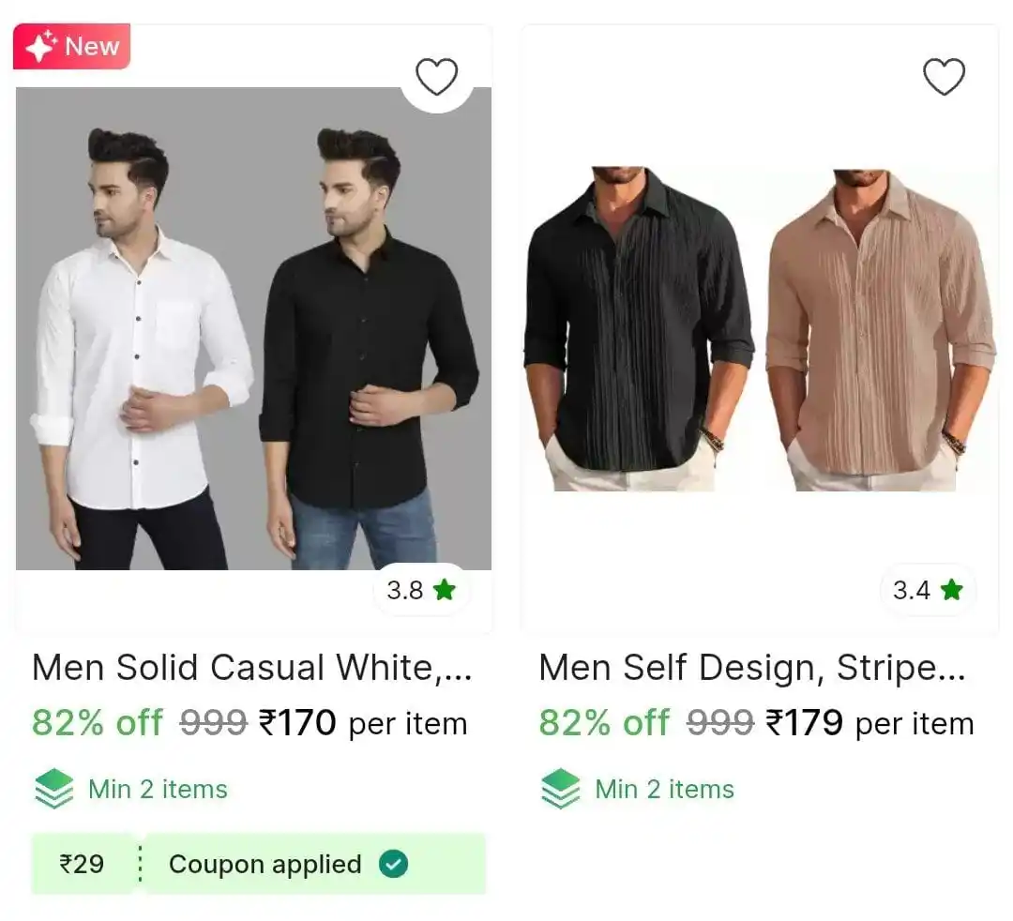Open the Men Solid Casual White product page

point(249,668)
